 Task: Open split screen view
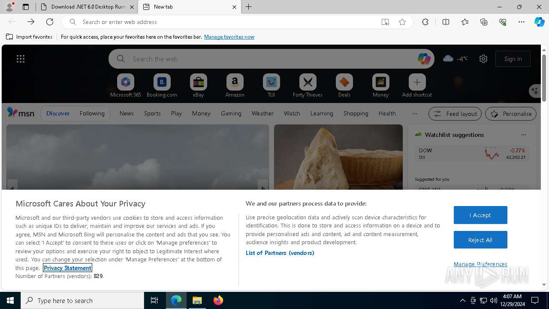point(446,22)
